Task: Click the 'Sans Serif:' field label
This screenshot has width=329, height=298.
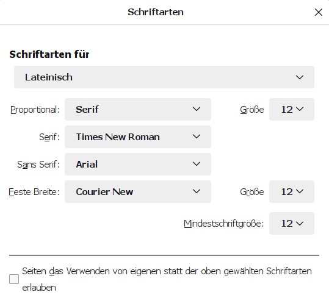Action: pyautogui.click(x=38, y=165)
